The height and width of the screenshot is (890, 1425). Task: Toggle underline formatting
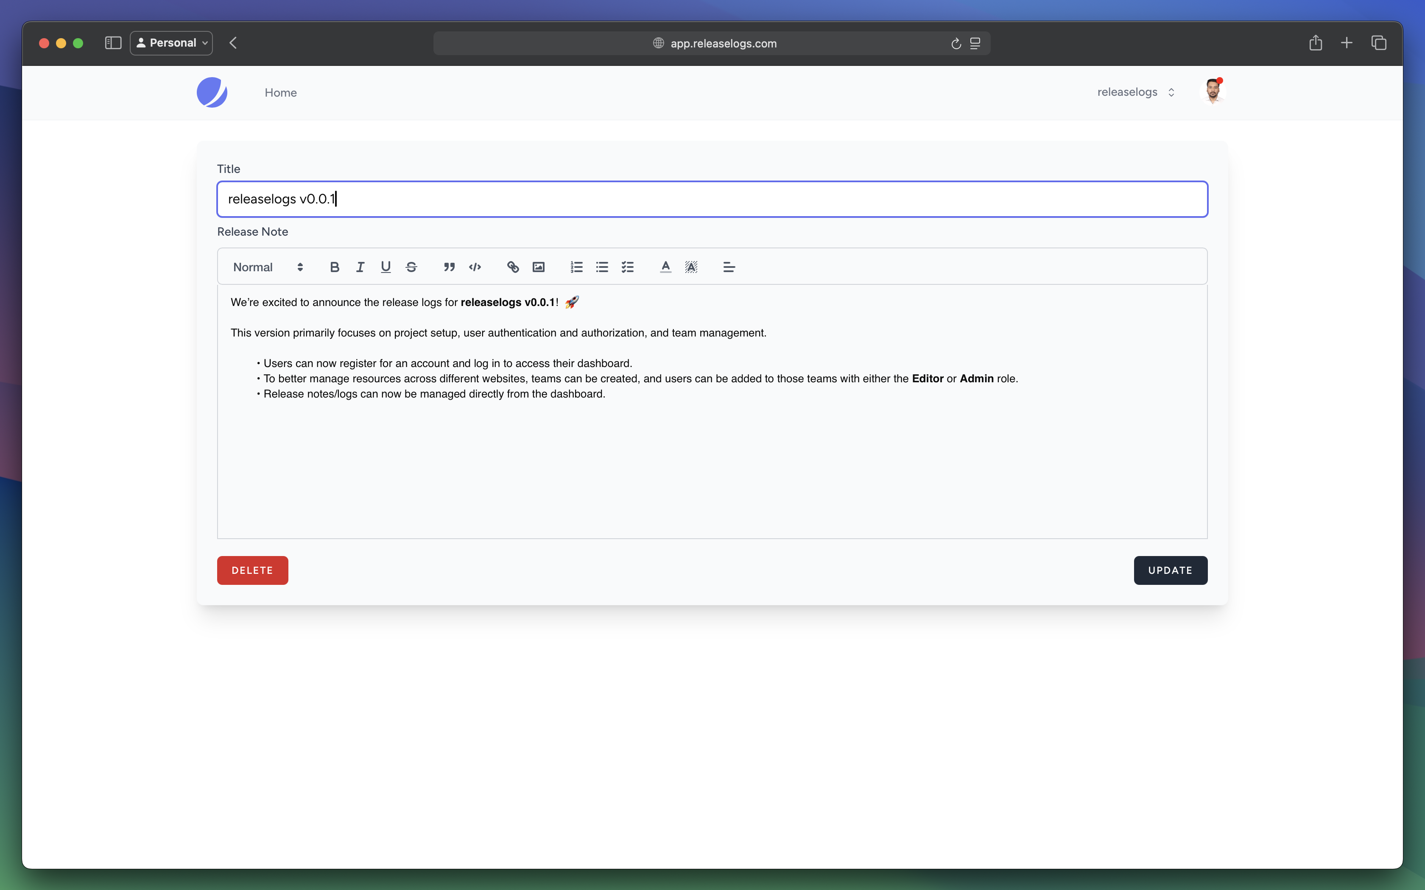[386, 267]
